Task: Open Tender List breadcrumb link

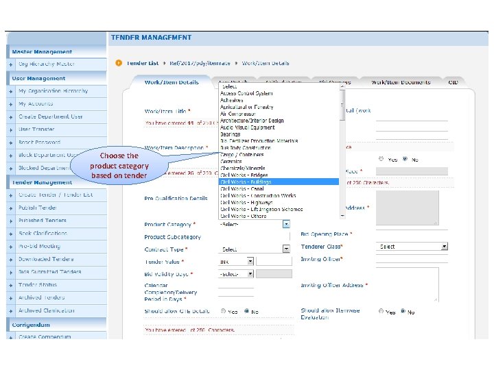Action: pos(143,63)
